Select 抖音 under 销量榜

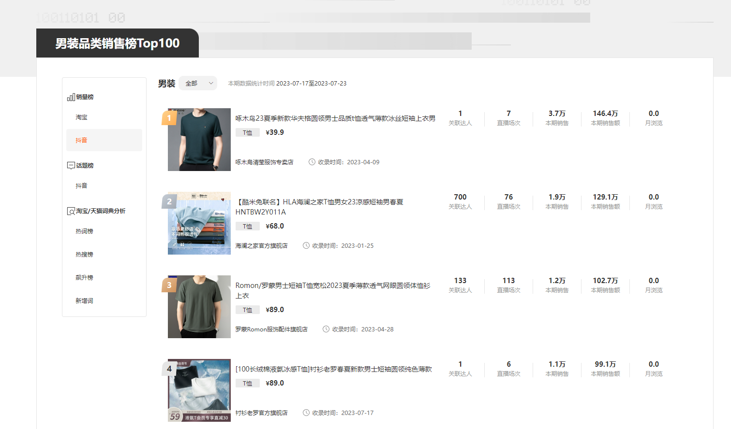click(104, 140)
